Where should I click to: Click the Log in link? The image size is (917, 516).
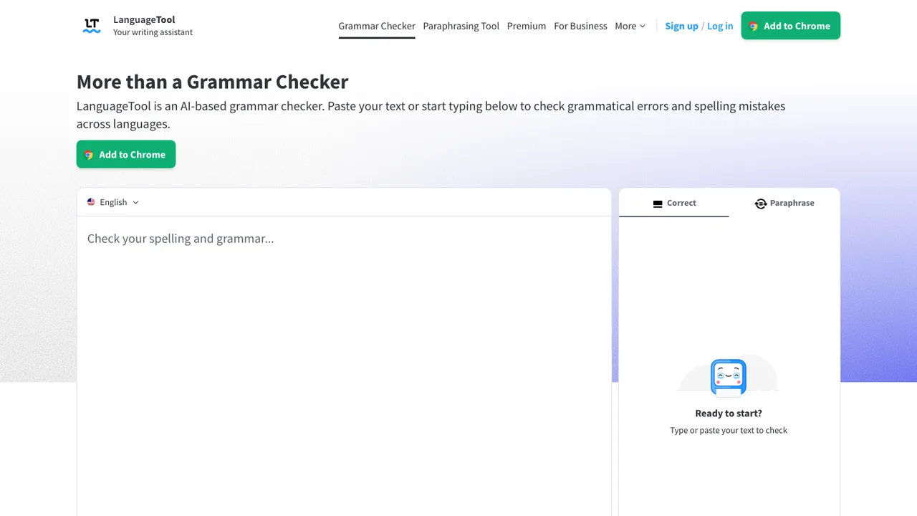coord(720,26)
